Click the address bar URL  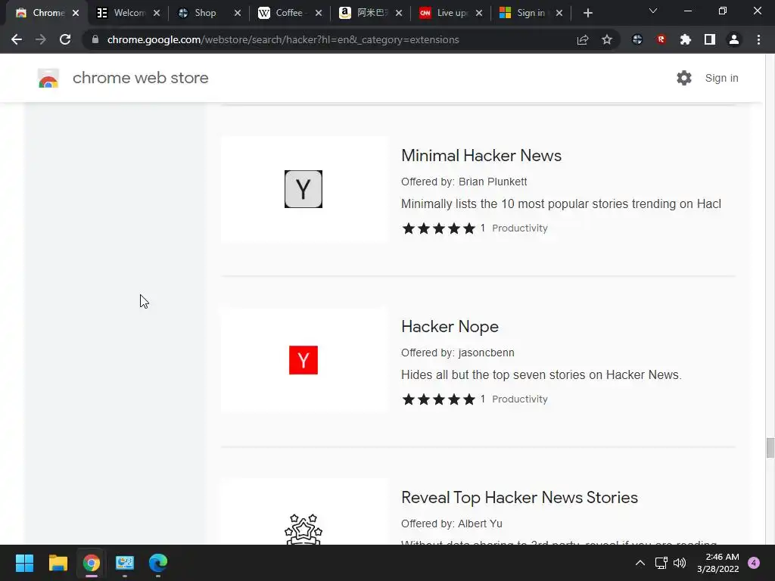click(283, 39)
